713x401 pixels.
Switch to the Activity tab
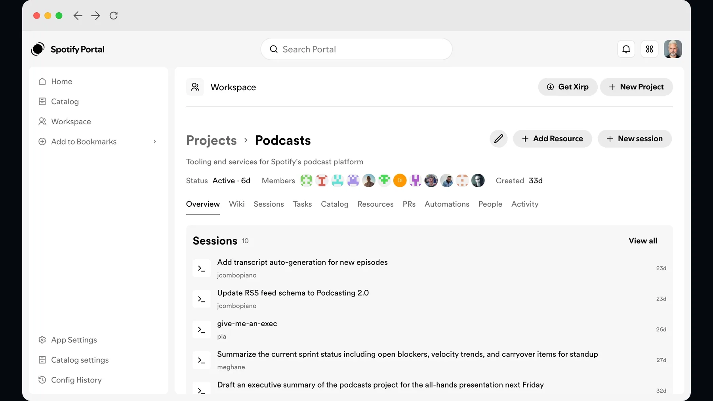click(525, 204)
